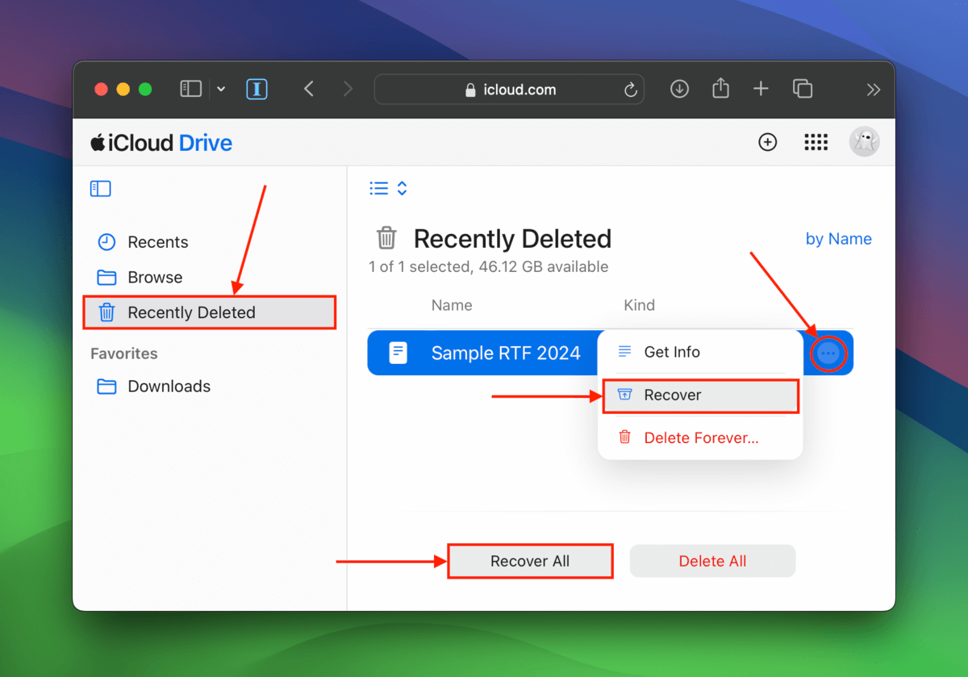The image size is (968, 677).
Task: Minimize the Safari window
Action: [x=123, y=90]
